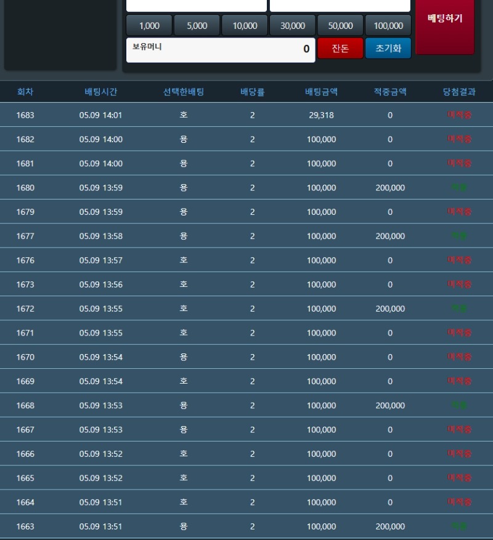Select round number 1683 cell
Image resolution: width=493 pixels, height=540 pixels.
(x=25, y=115)
